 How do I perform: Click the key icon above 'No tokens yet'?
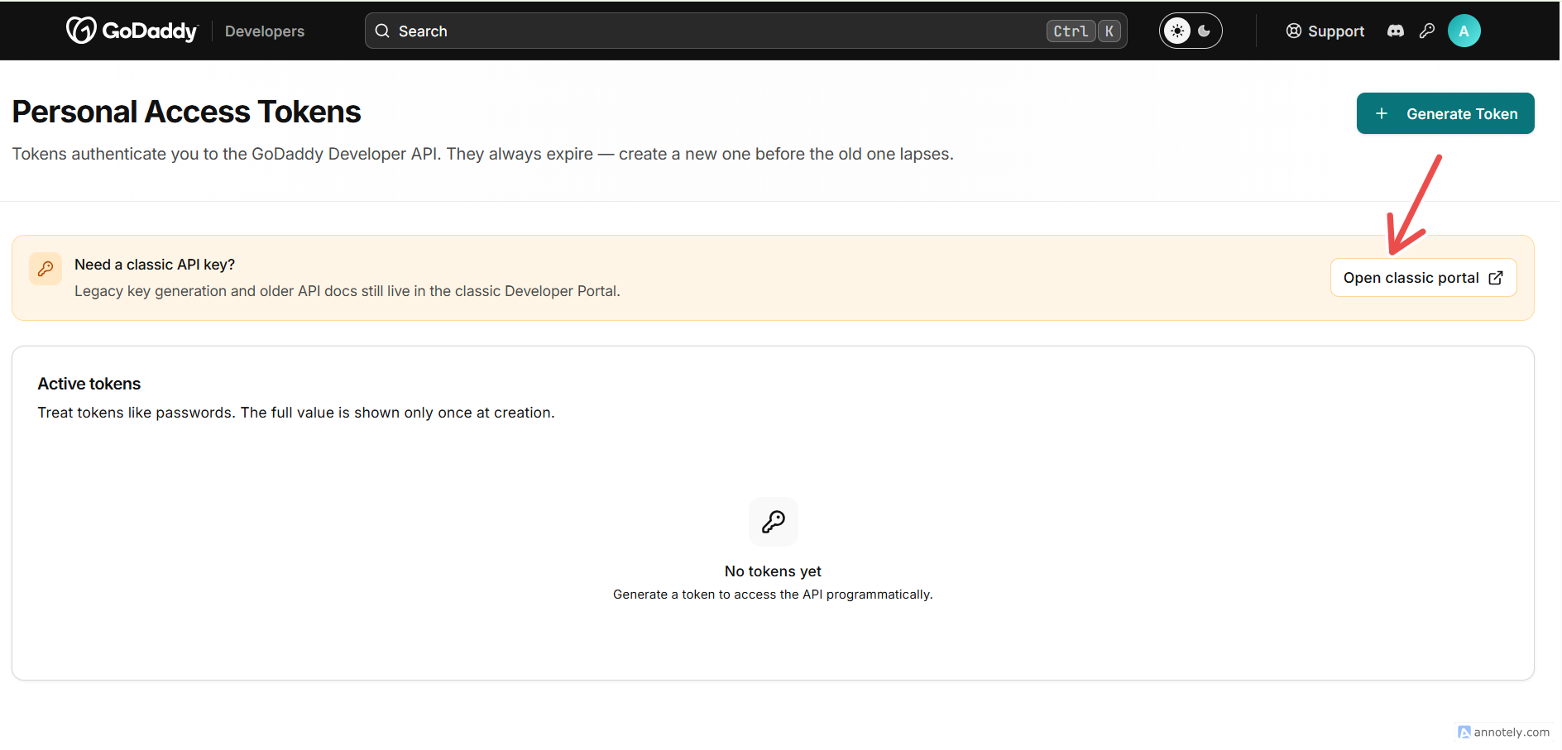774,522
